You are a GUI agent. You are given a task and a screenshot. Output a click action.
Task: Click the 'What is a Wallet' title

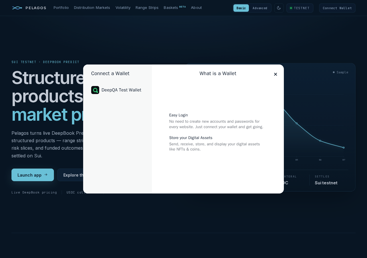218,73
